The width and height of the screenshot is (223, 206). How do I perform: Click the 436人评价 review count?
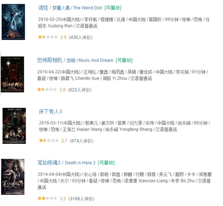pos(81,37)
